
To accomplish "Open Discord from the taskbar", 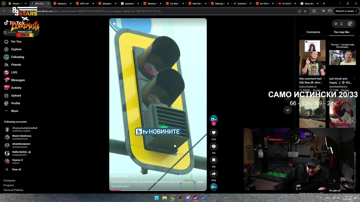I will (x=188, y=198).
